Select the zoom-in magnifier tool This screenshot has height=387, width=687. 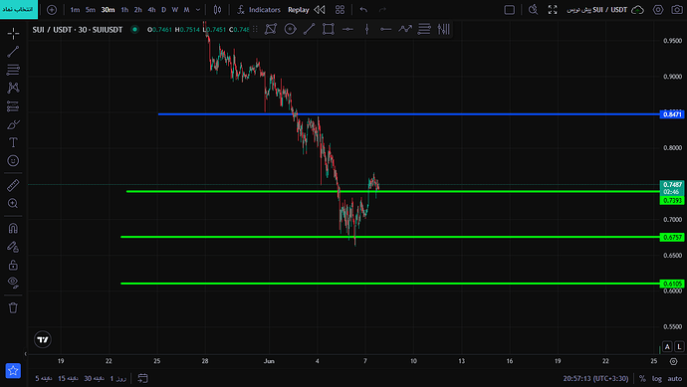click(13, 203)
